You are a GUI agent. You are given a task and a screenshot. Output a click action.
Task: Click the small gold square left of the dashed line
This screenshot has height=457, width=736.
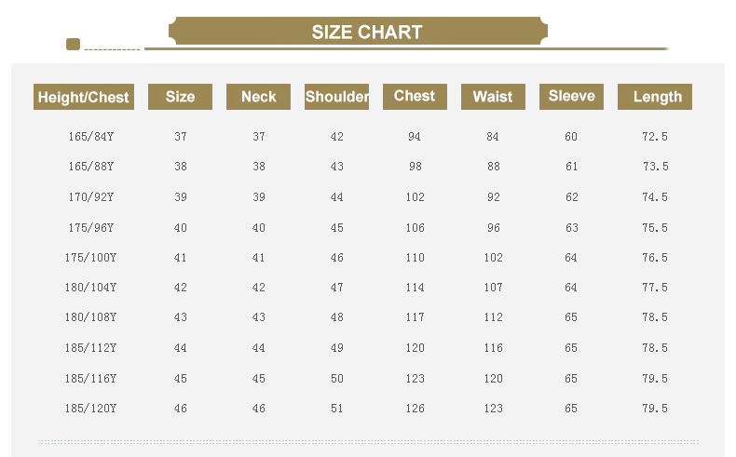point(73,44)
